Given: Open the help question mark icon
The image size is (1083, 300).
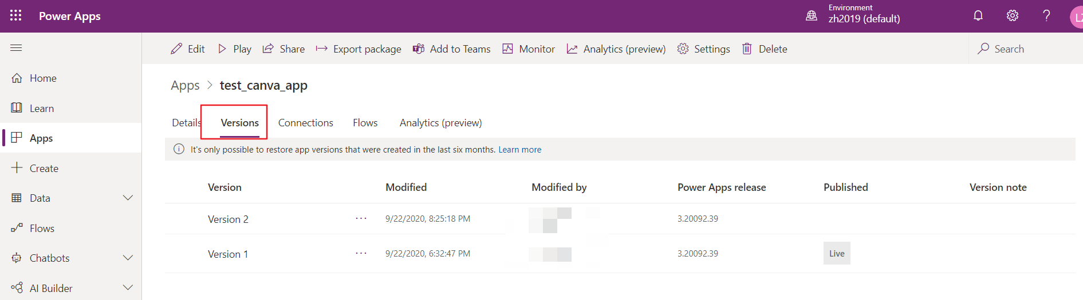Looking at the screenshot, I should tap(1046, 15).
